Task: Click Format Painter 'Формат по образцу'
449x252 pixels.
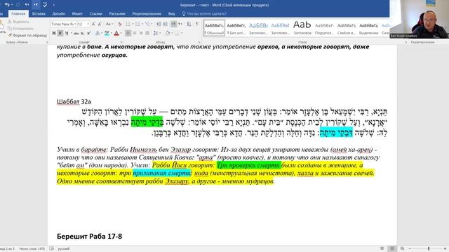Action: tap(27, 36)
